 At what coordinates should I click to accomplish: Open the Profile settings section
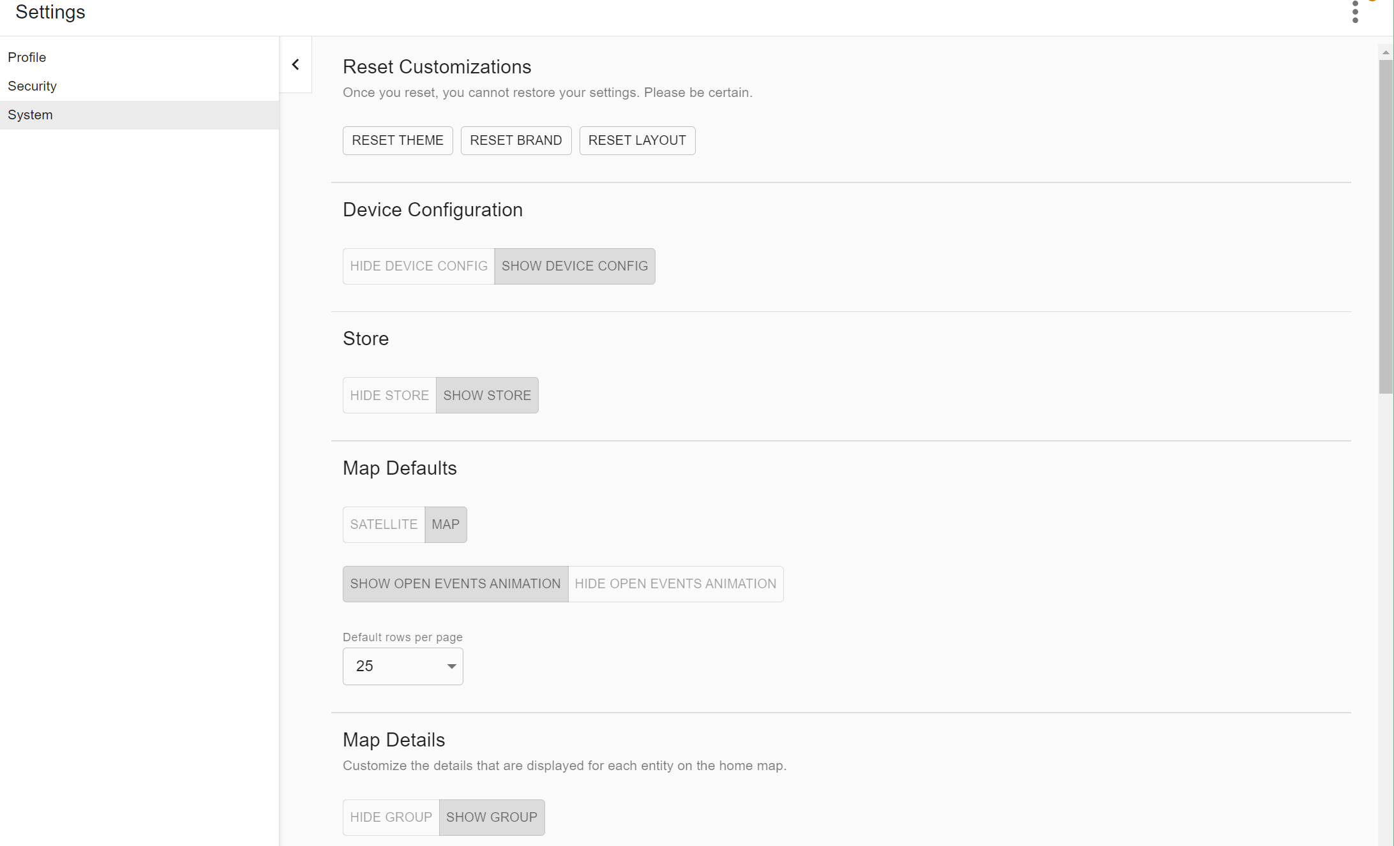tap(27, 57)
